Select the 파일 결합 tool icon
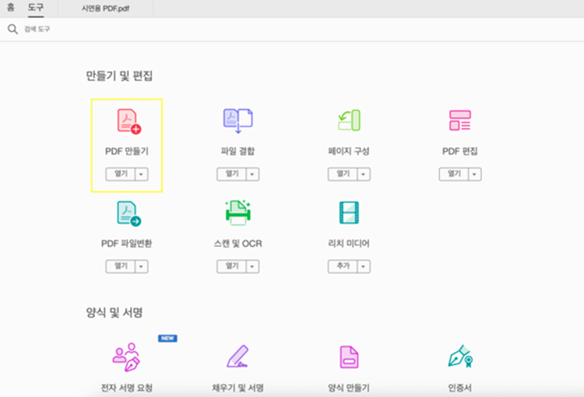This screenshot has width=584, height=397. click(x=237, y=121)
